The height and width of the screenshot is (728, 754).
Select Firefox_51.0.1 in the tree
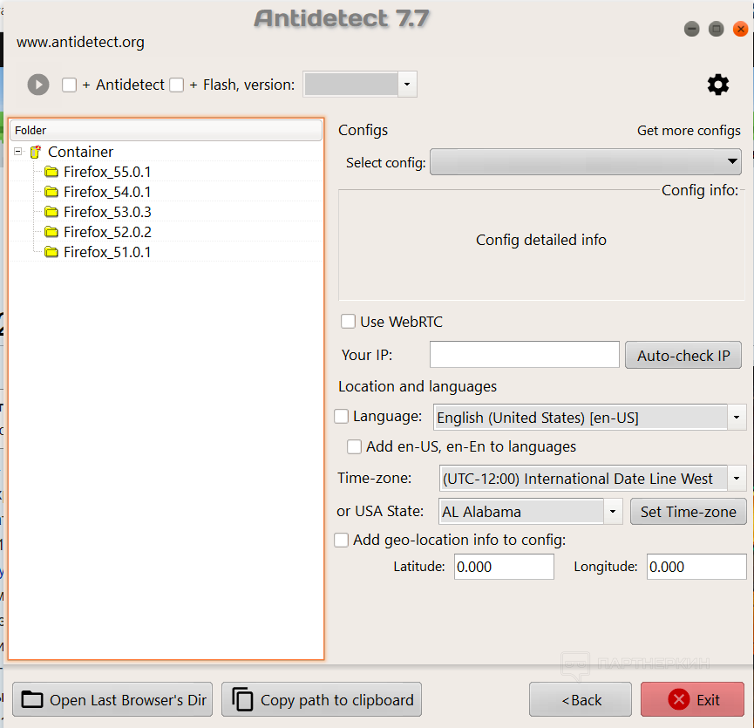coord(107,252)
